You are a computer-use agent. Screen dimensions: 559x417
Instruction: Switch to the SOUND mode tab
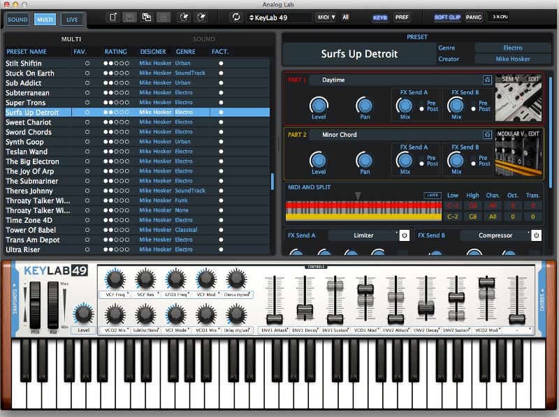pyautogui.click(x=17, y=20)
